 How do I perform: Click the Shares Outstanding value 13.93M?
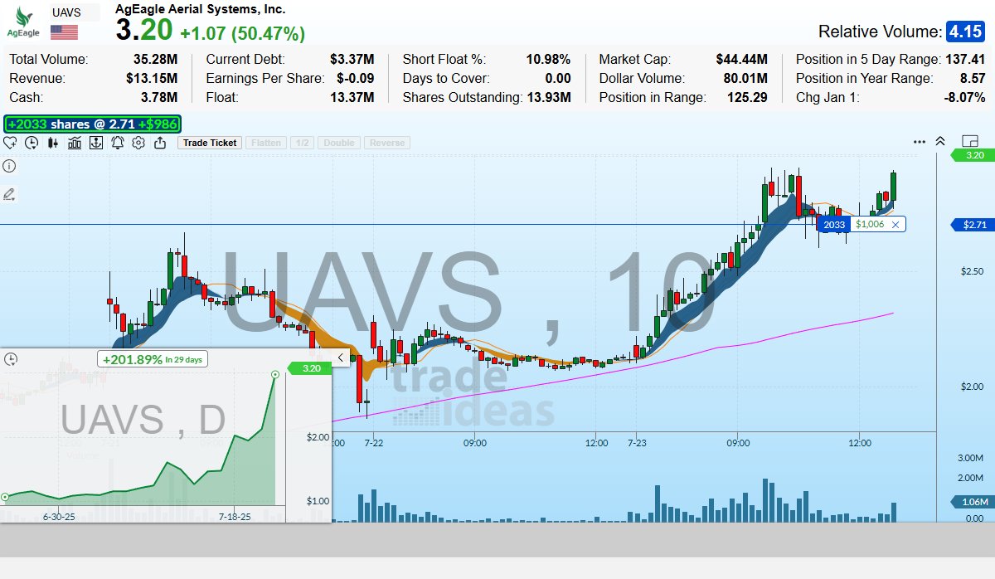[x=549, y=97]
